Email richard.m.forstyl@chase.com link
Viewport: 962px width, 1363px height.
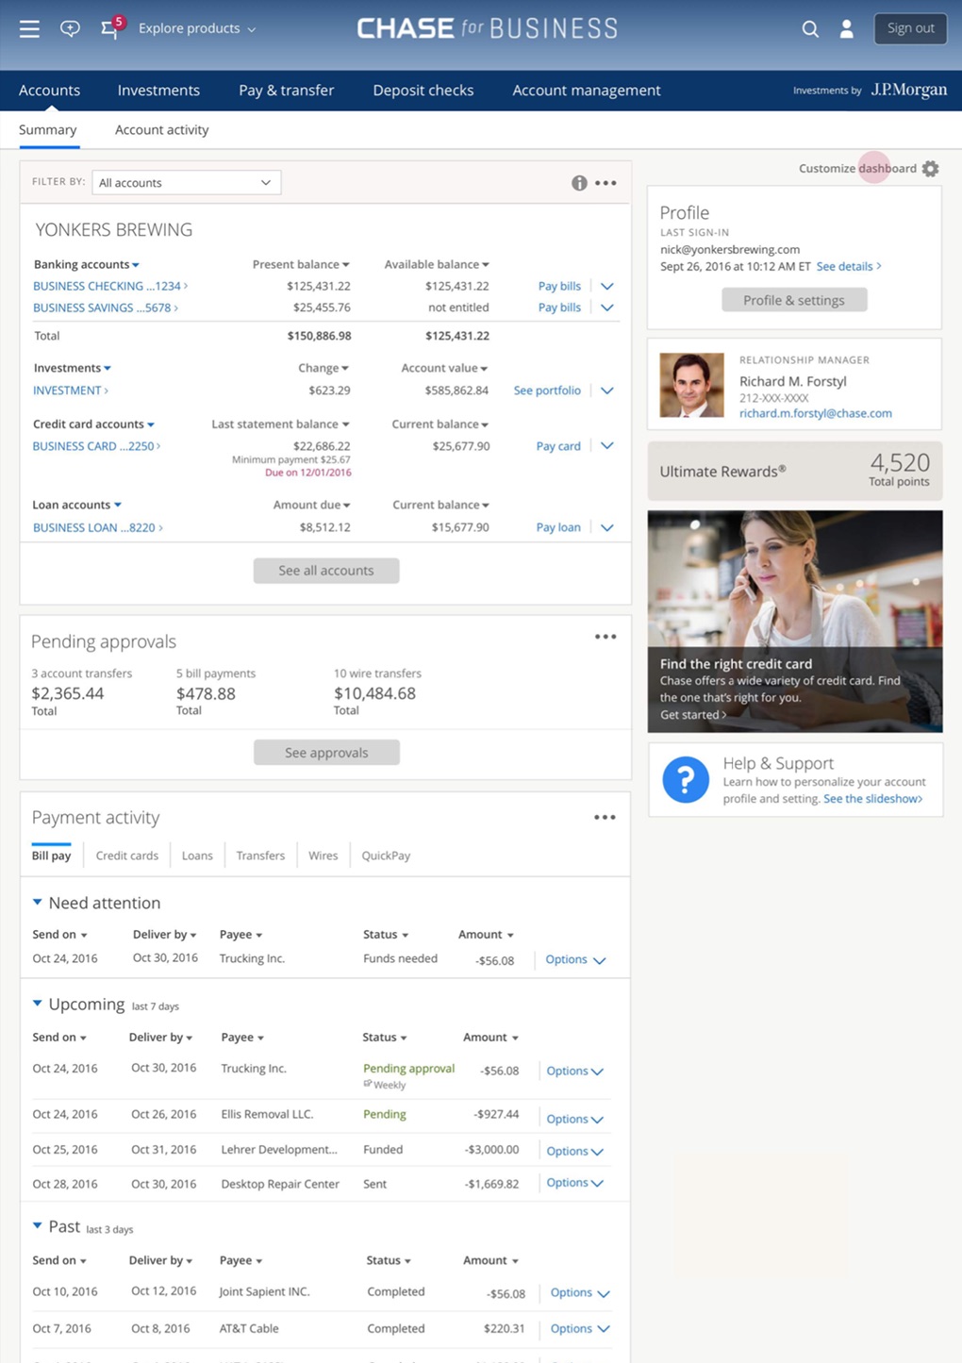(x=816, y=413)
